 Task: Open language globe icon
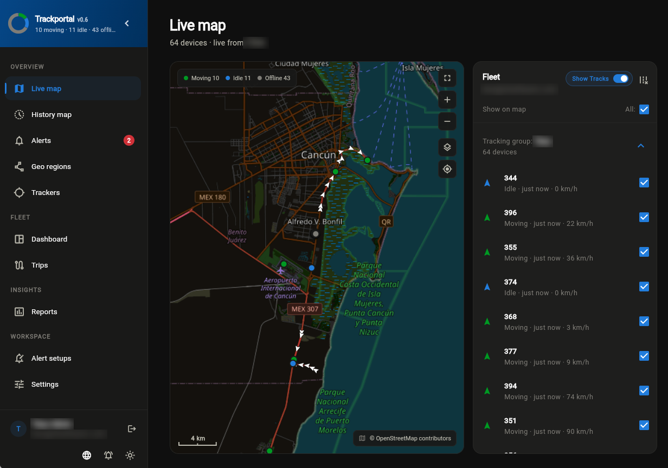tap(87, 455)
